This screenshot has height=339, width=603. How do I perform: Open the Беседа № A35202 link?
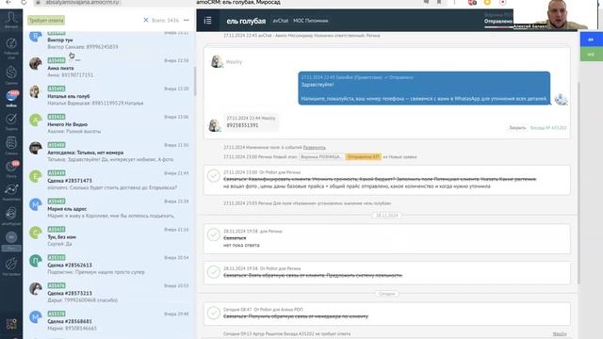pyautogui.click(x=548, y=128)
